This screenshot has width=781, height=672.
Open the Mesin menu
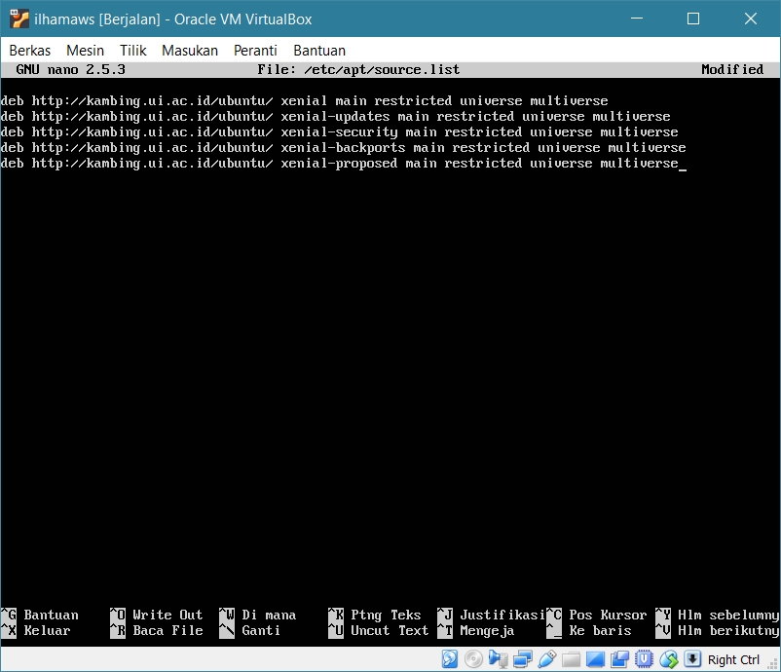pyautogui.click(x=85, y=51)
